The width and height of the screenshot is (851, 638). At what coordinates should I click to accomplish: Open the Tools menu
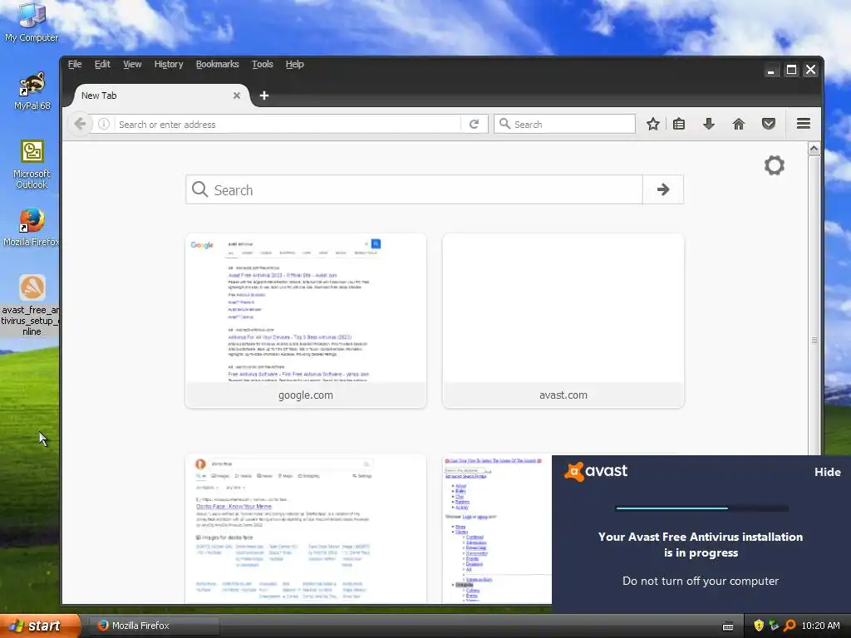262,64
